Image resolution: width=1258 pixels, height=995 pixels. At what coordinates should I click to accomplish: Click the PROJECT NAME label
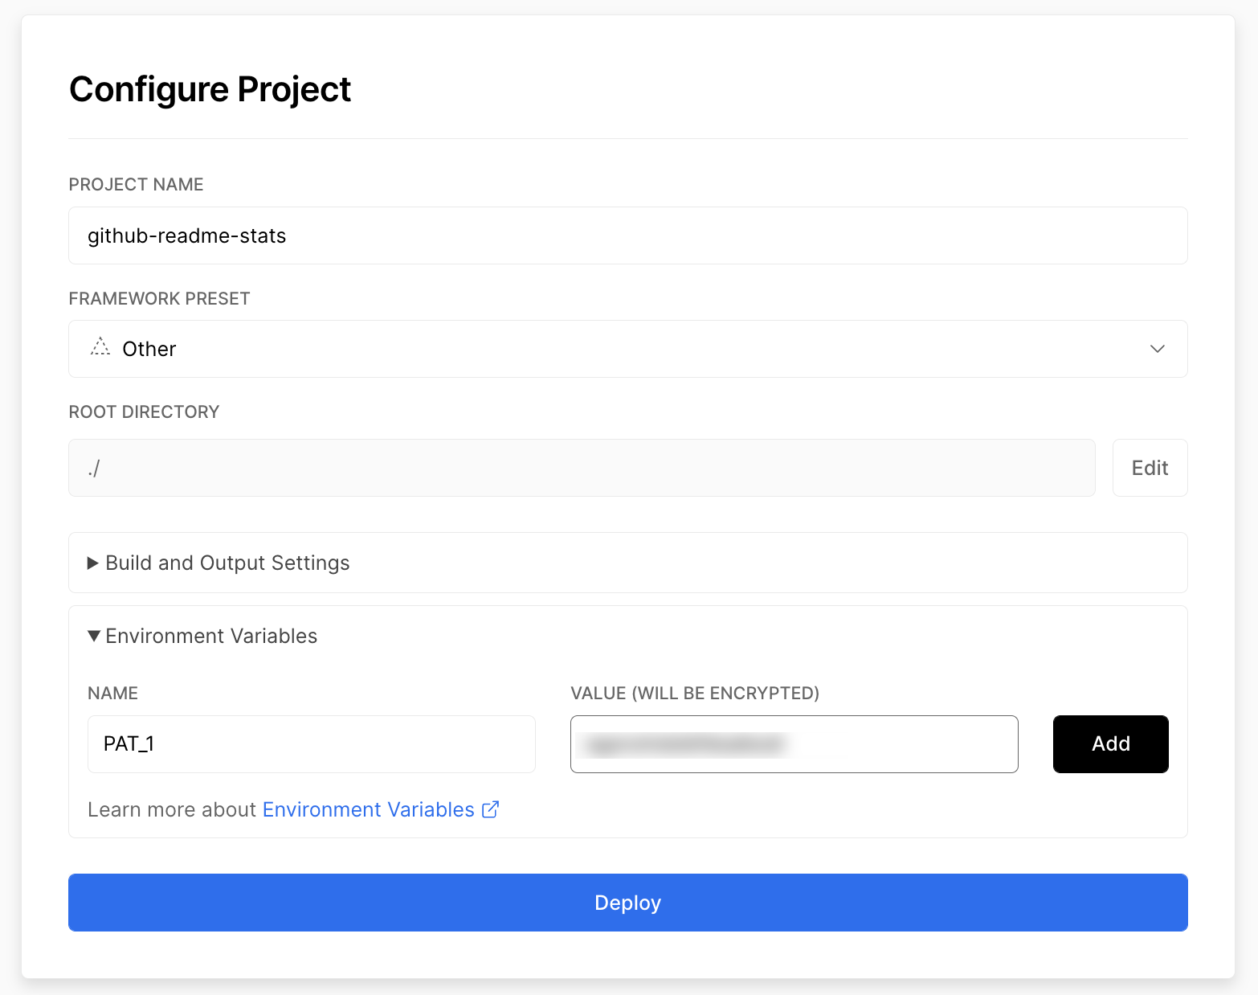137,185
